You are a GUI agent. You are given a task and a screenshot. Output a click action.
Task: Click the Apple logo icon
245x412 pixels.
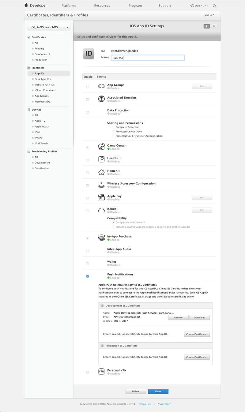[26, 5]
